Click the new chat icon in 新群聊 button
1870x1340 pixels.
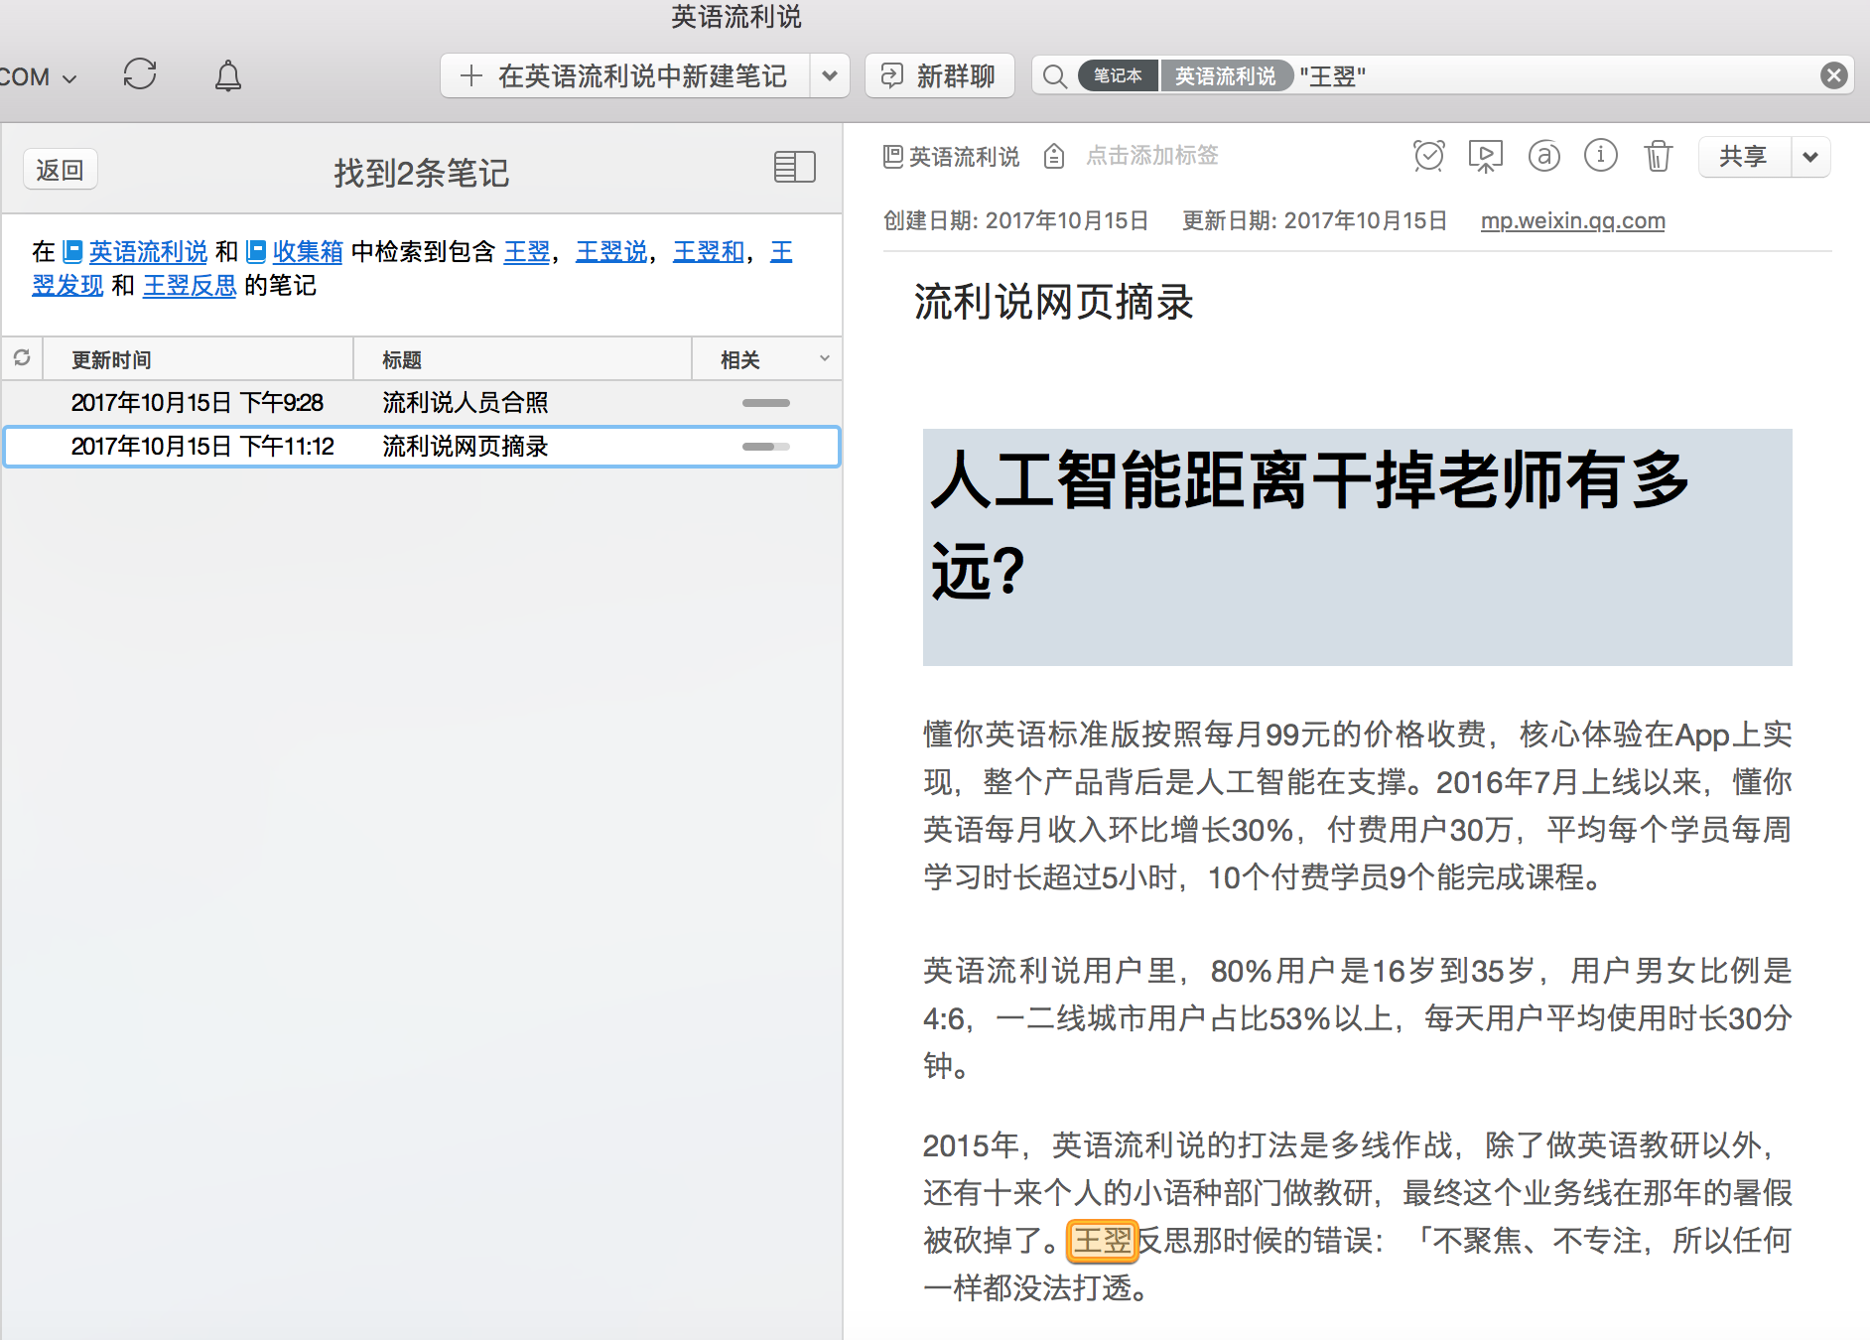point(892,76)
